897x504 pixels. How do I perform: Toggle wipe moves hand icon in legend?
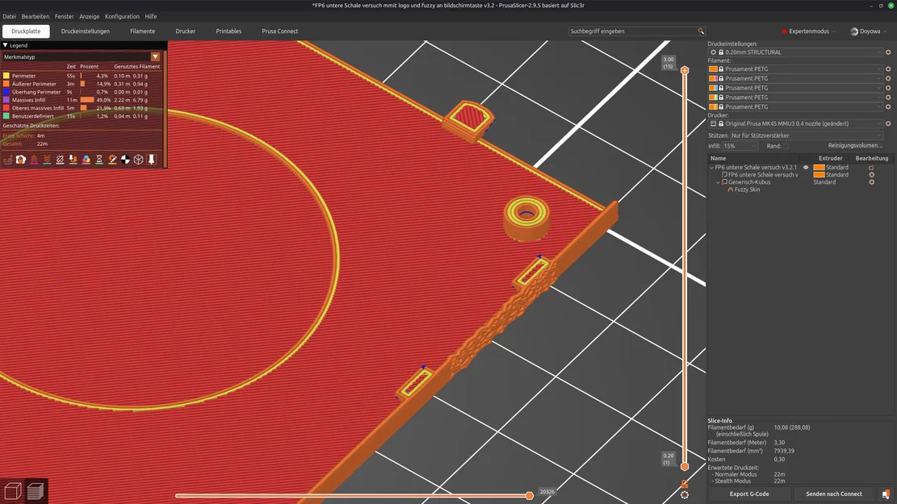coord(21,160)
